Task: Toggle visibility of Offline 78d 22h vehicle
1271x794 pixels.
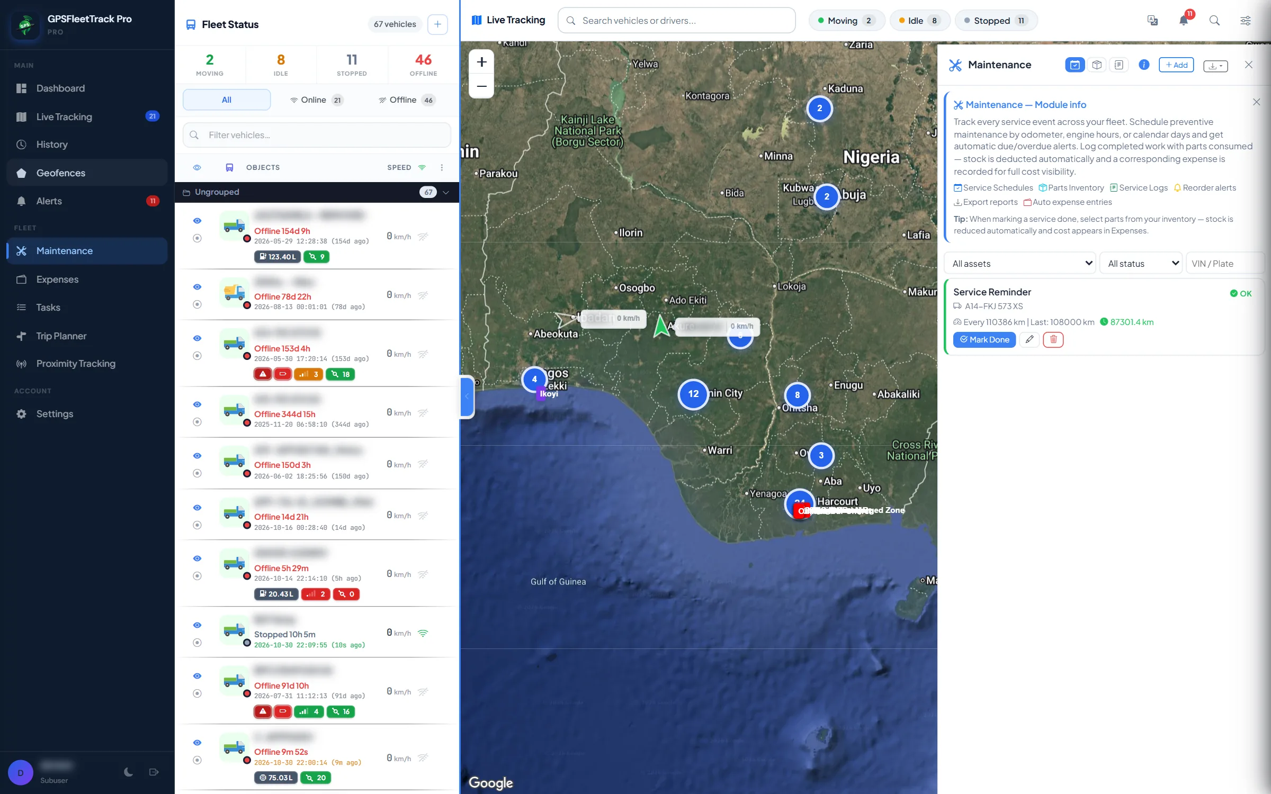Action: click(x=197, y=287)
